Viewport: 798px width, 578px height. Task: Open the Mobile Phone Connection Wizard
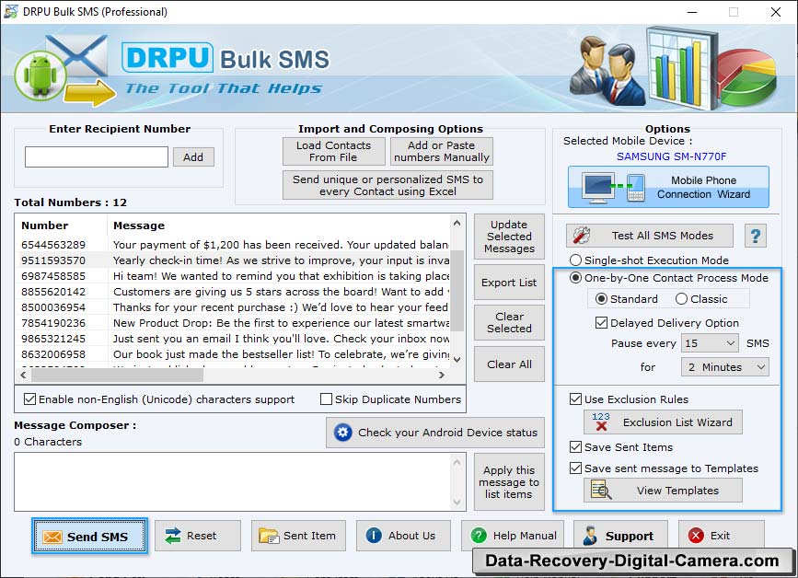[668, 187]
